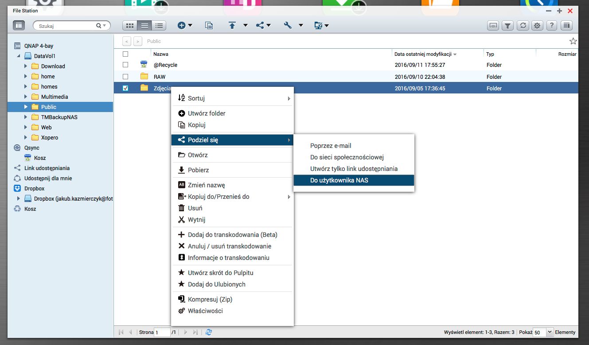Expand the Xopero folder node
This screenshot has height=345, width=589.
[26, 137]
